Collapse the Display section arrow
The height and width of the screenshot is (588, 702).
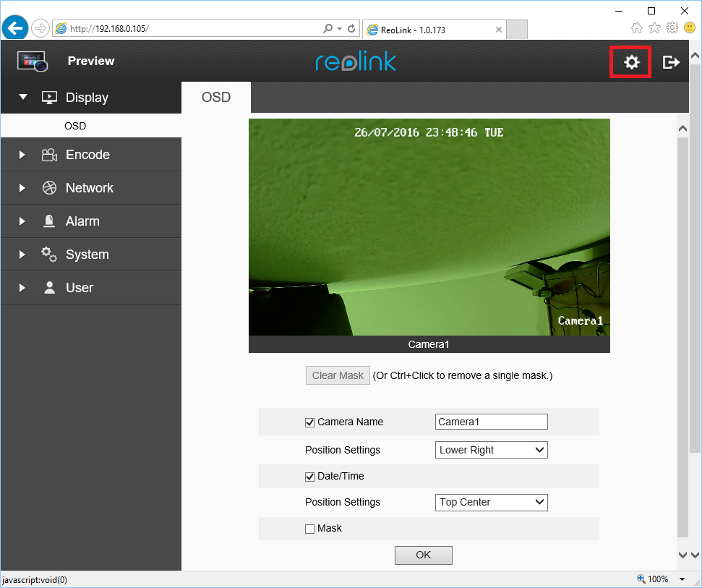(22, 97)
